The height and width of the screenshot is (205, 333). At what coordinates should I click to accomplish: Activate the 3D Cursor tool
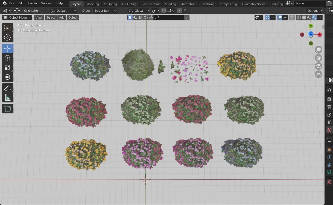[7, 37]
